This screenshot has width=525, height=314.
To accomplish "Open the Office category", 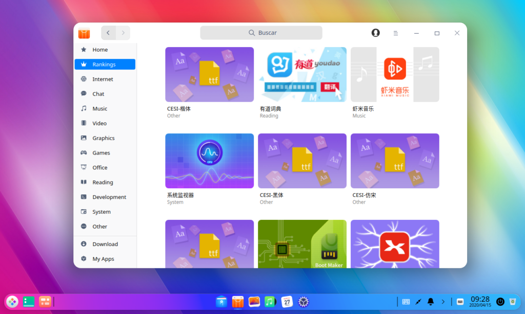I will point(105,167).
